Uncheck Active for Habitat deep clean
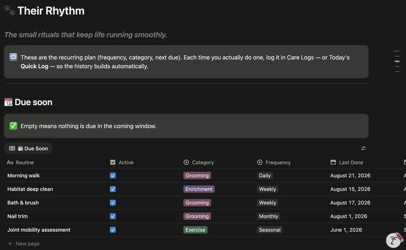Viewport: 406px width, 250px height. pyautogui.click(x=113, y=189)
